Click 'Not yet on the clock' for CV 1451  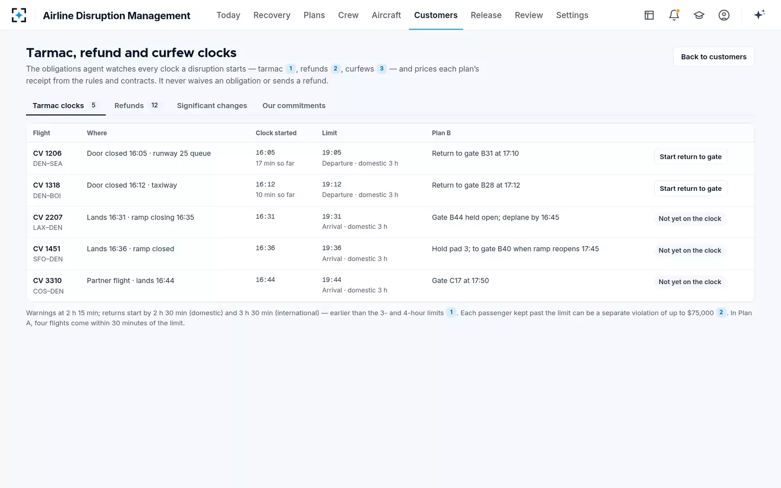pyautogui.click(x=690, y=251)
